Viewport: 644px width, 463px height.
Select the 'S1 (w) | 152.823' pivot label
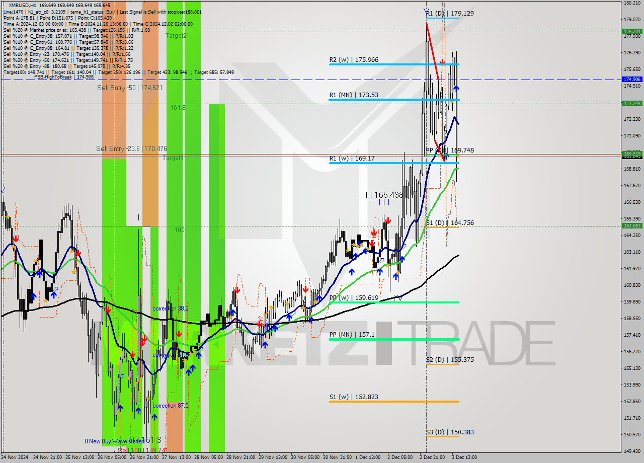tap(354, 397)
